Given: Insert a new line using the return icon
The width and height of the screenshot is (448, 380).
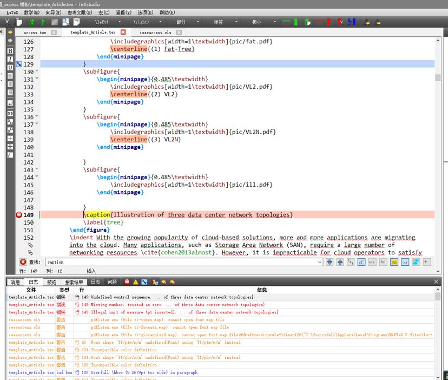Looking at the screenshot, I should pyautogui.click(x=10, y=102).
